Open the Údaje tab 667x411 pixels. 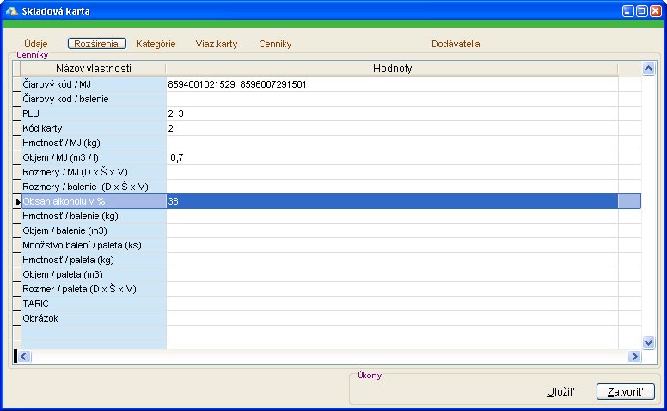tap(36, 44)
